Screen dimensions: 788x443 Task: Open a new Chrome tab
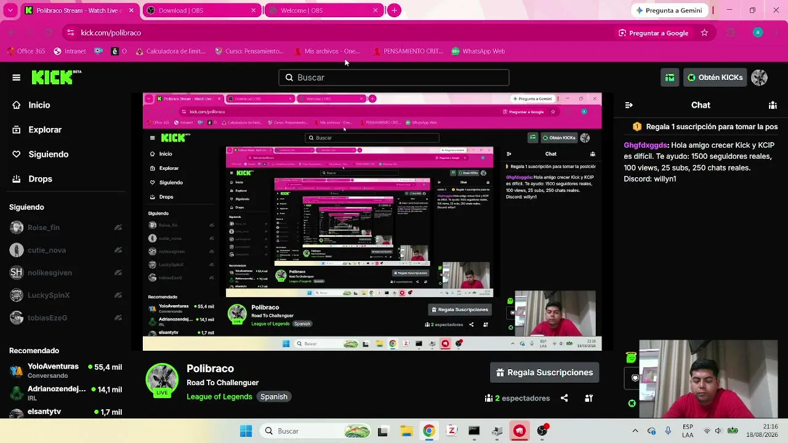point(395,10)
